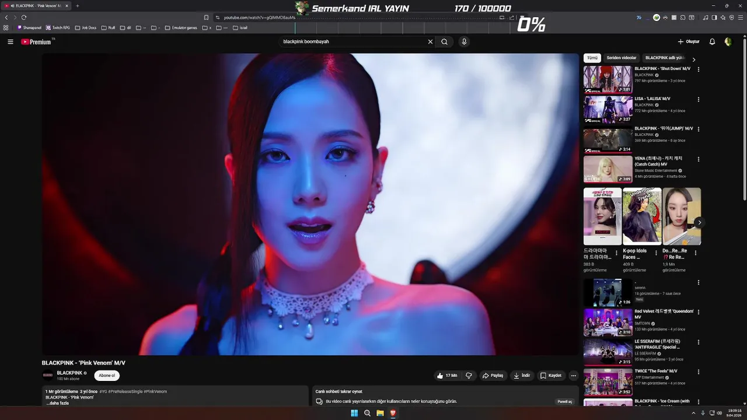This screenshot has width=747, height=420.
Task: Start voice search with microphone icon
Action: pyautogui.click(x=464, y=42)
